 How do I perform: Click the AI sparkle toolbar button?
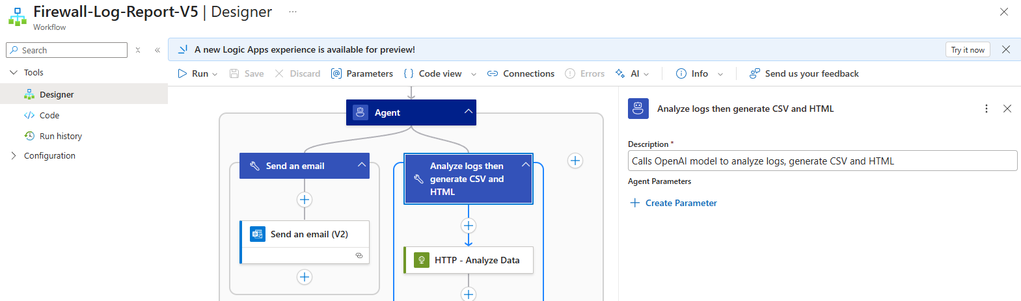tap(620, 73)
